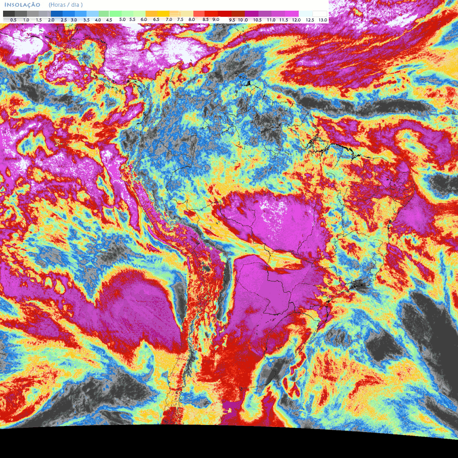Screen dimensions: 458x458
Task: Select the blue swatch for 3.0 hours
Action: (x=69, y=14)
